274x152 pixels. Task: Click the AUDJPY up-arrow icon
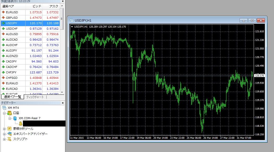pyautogui.click(x=3, y=50)
